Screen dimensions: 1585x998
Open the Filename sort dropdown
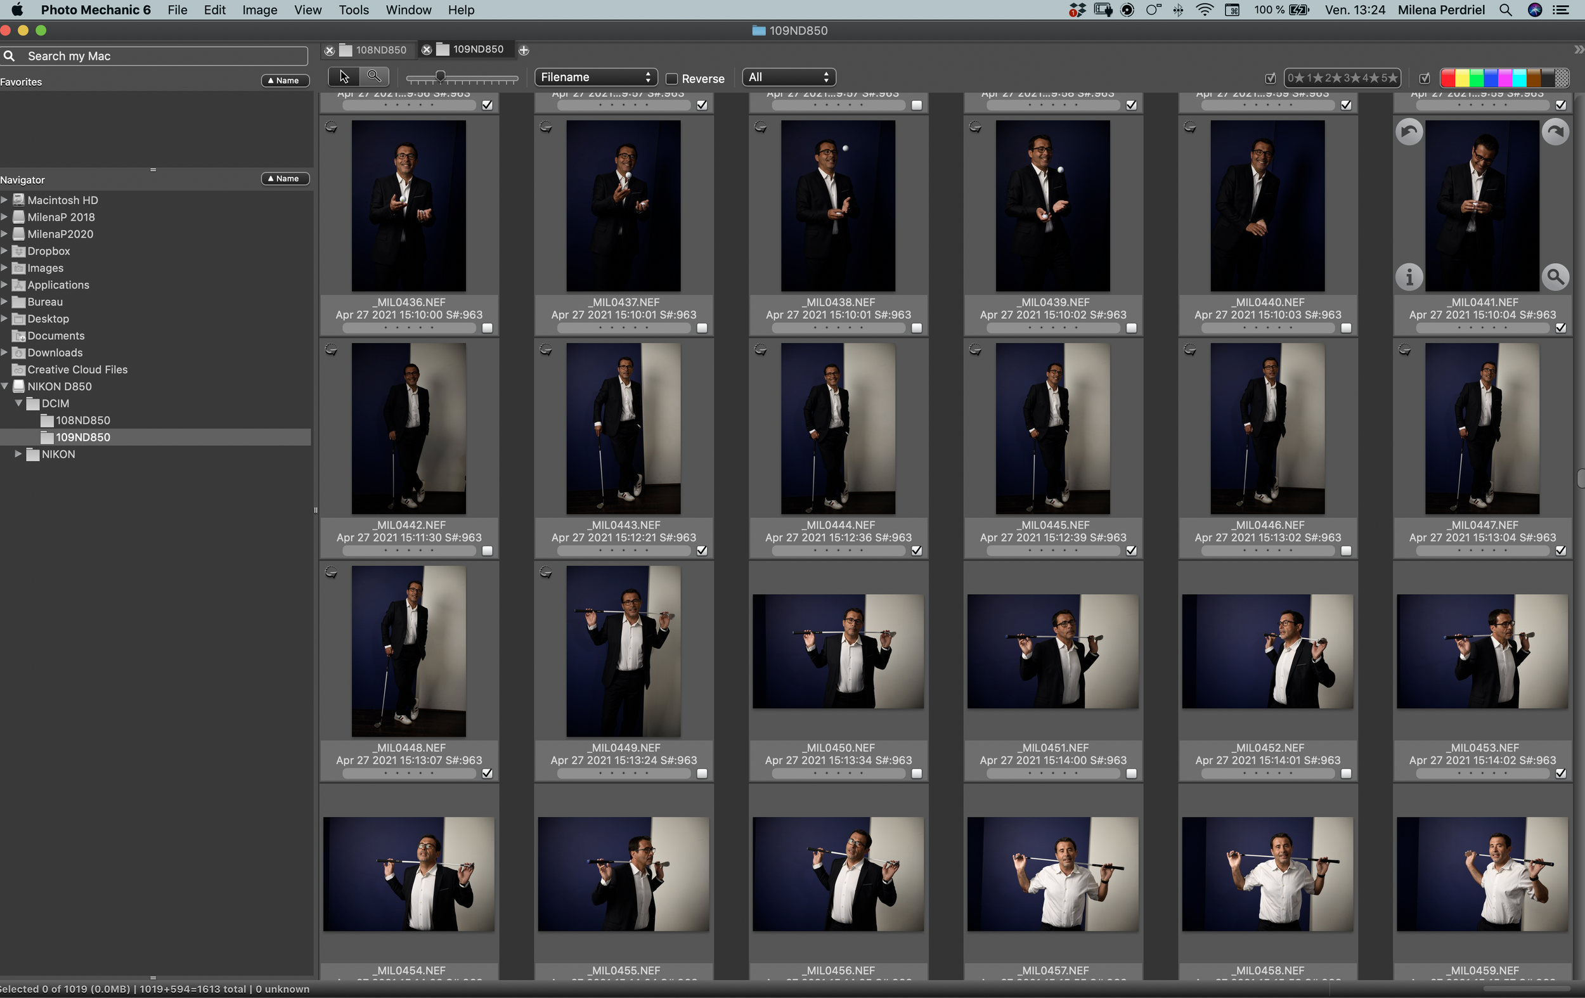coord(595,77)
